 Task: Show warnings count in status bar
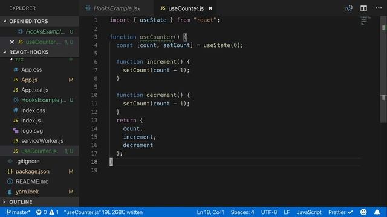pos(54,212)
